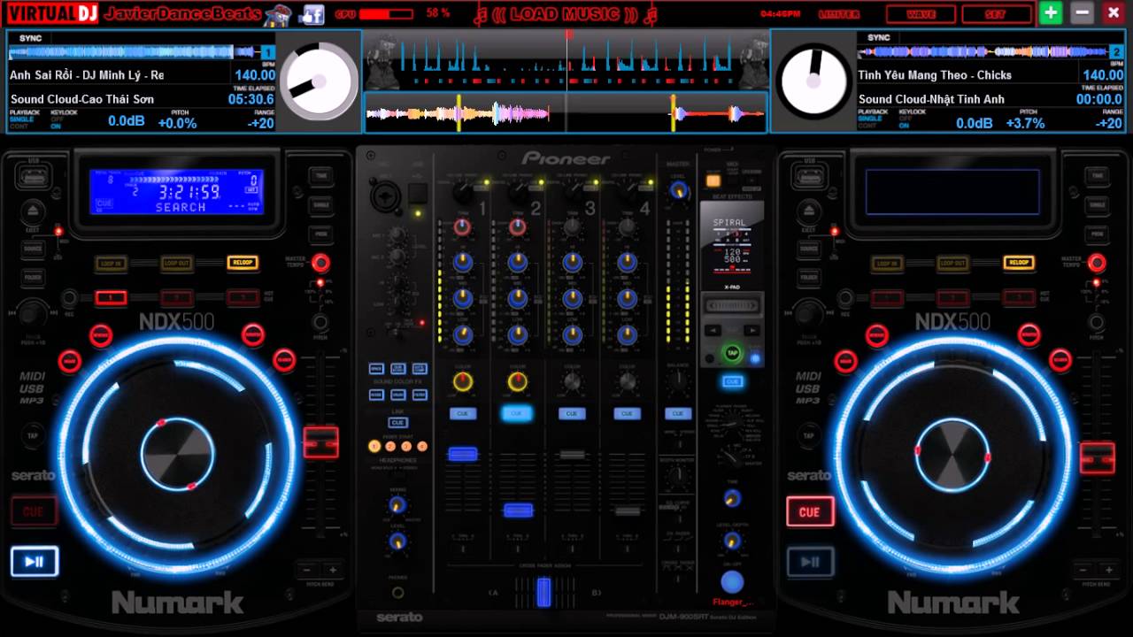Click the lower colored waveform overview strip
1133x637 pixels.
pos(566,113)
